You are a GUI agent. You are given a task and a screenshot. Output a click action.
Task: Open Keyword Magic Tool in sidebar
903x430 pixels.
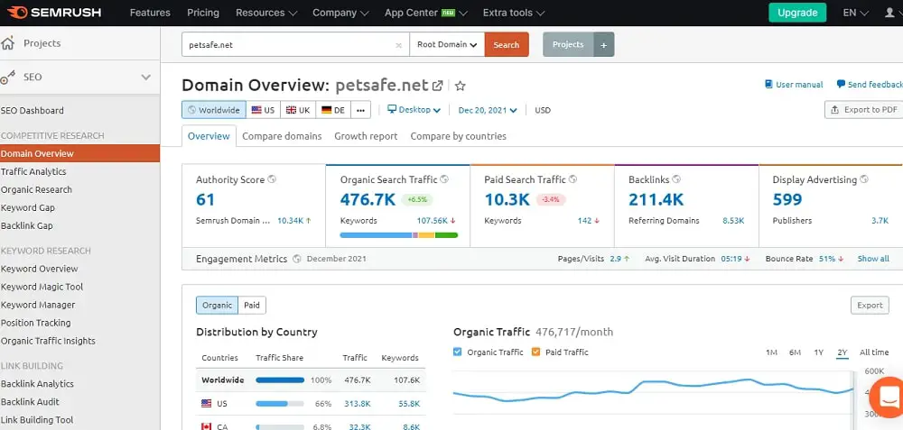coord(42,287)
